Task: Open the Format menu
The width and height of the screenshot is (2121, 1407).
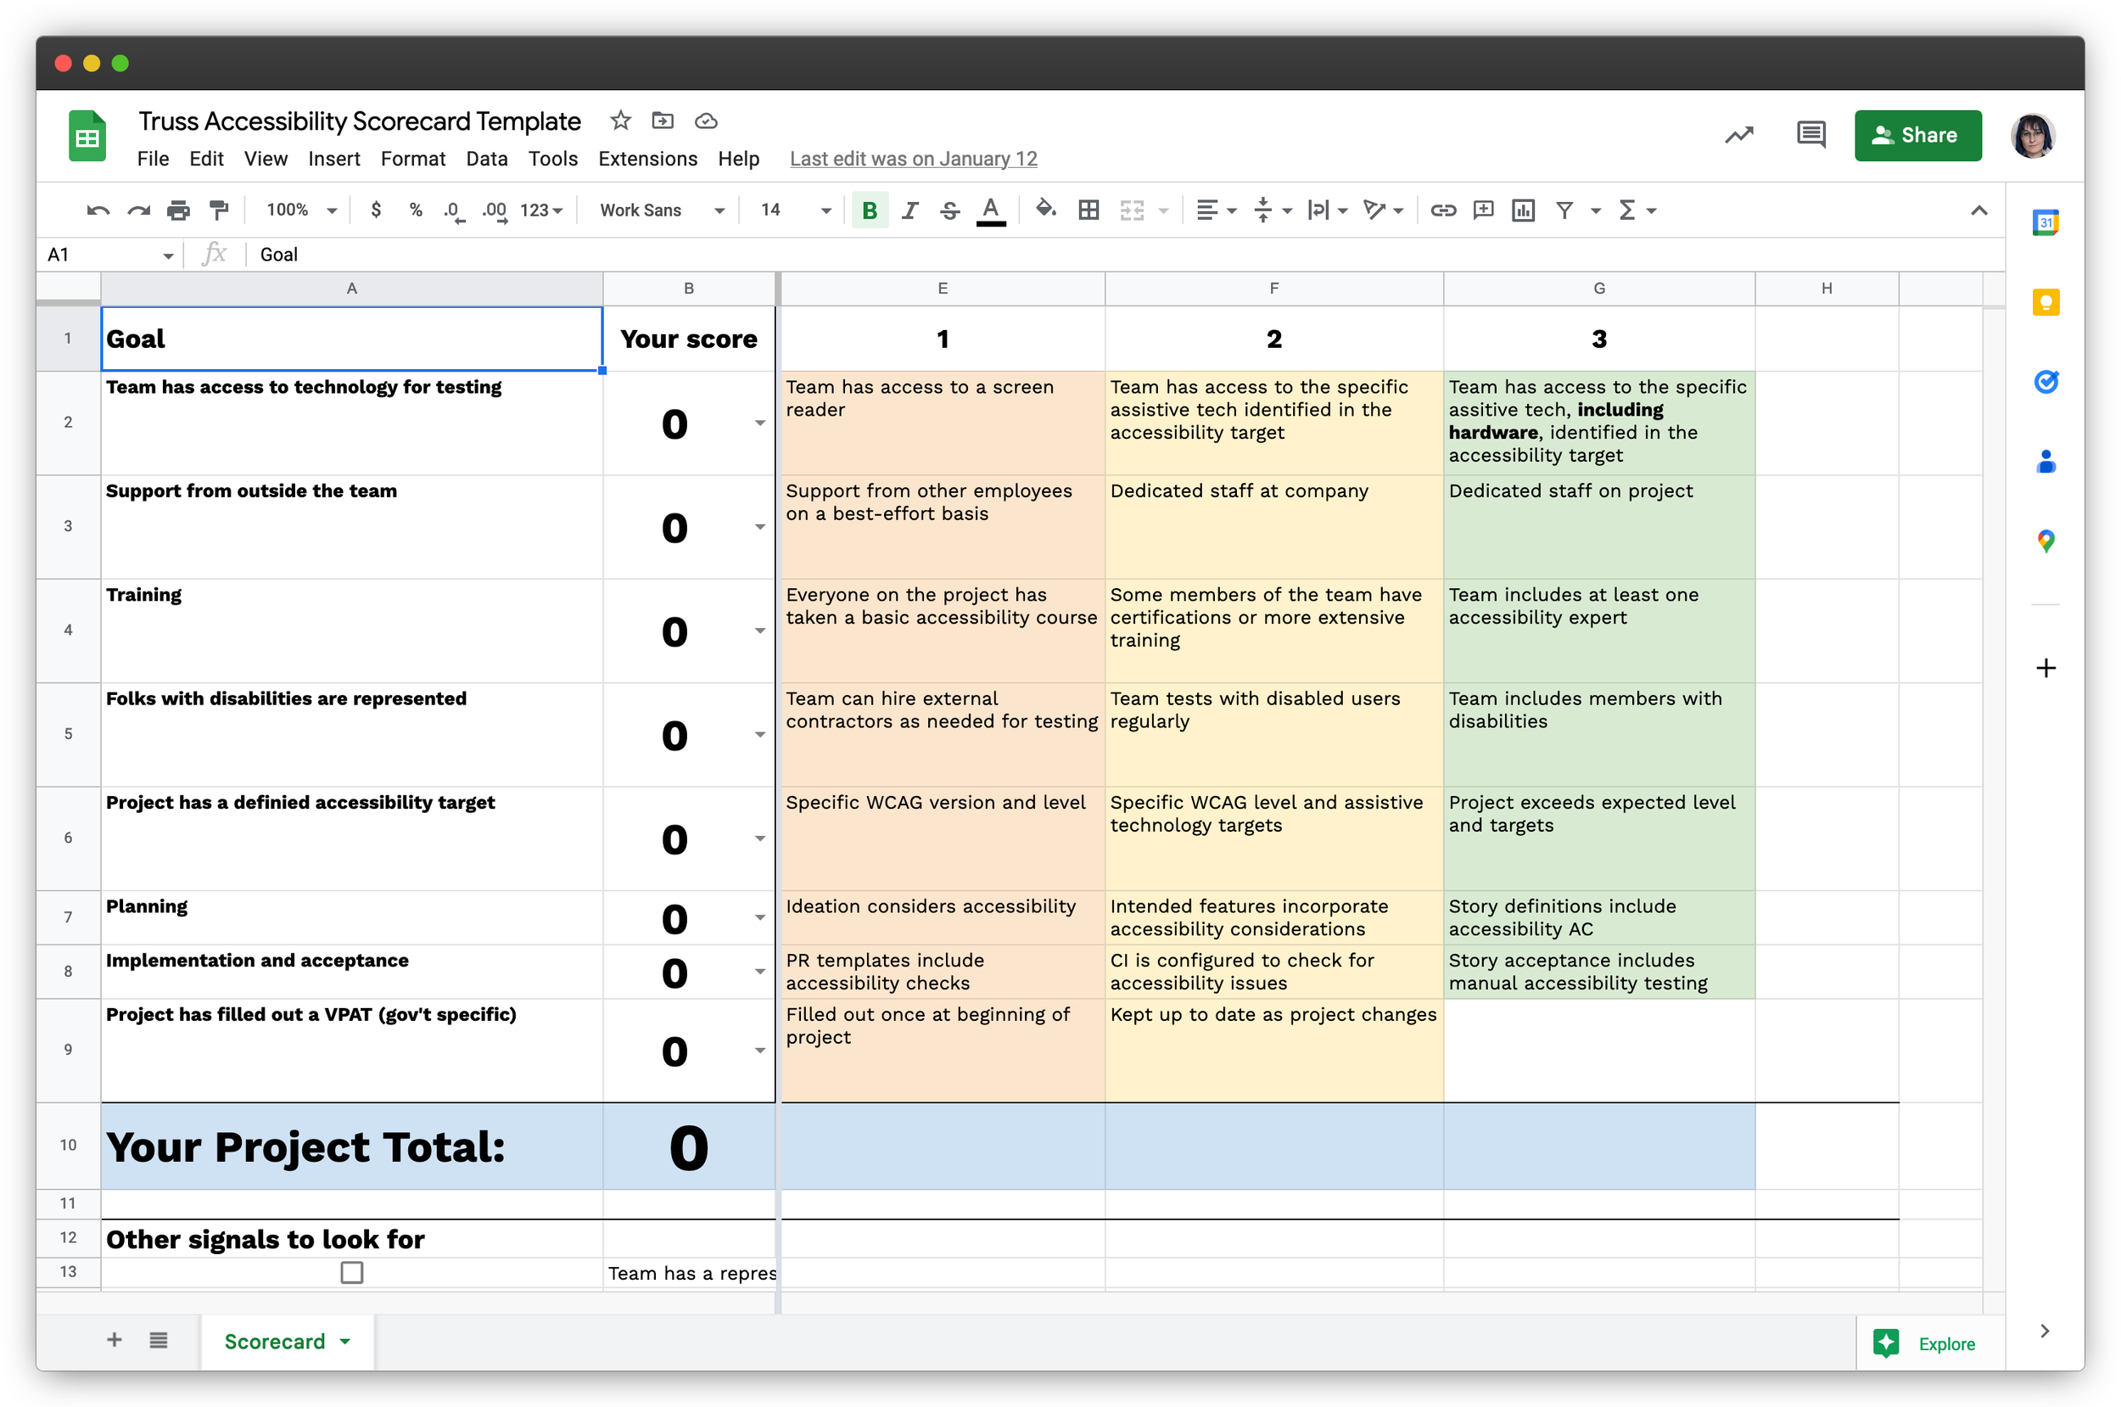Action: click(x=412, y=158)
